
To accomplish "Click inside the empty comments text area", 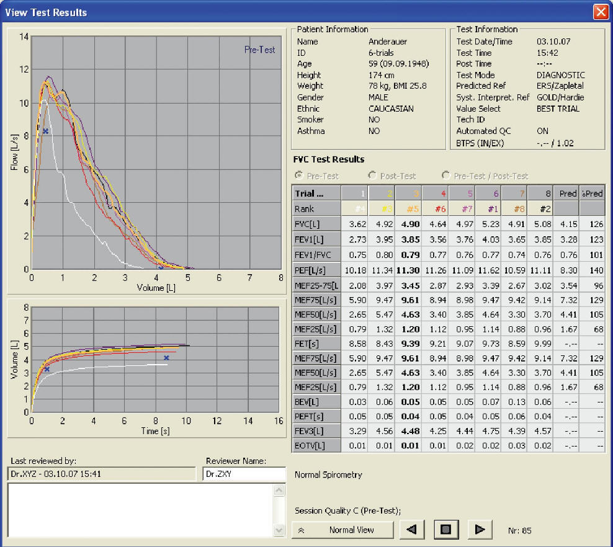I will (136, 509).
